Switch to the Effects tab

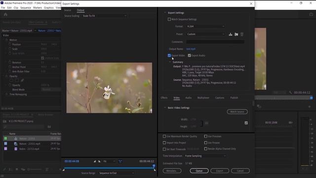164,98
